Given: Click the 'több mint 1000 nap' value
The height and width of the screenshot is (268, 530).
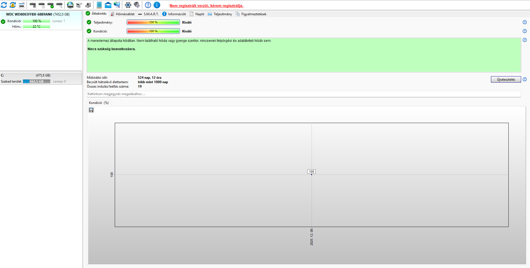Looking at the screenshot, I should [x=153, y=82].
